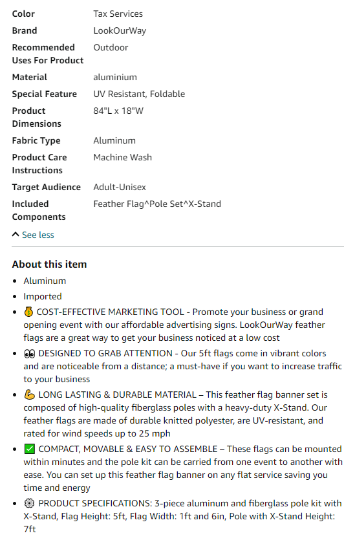
Task: Click the Target Audience value Adult-Unisex
Action: point(120,187)
